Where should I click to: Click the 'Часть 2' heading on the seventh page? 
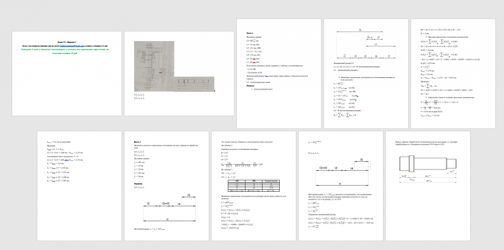[138, 142]
